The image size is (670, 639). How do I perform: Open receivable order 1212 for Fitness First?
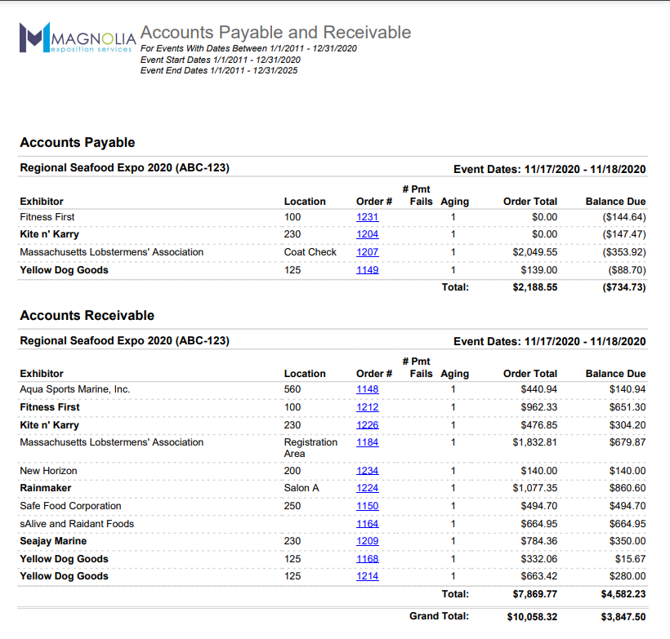tap(367, 407)
